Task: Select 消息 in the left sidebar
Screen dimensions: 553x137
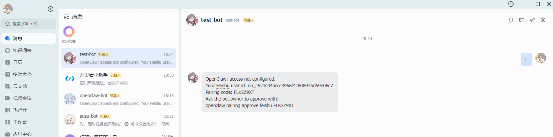Action: pyautogui.click(x=29, y=38)
